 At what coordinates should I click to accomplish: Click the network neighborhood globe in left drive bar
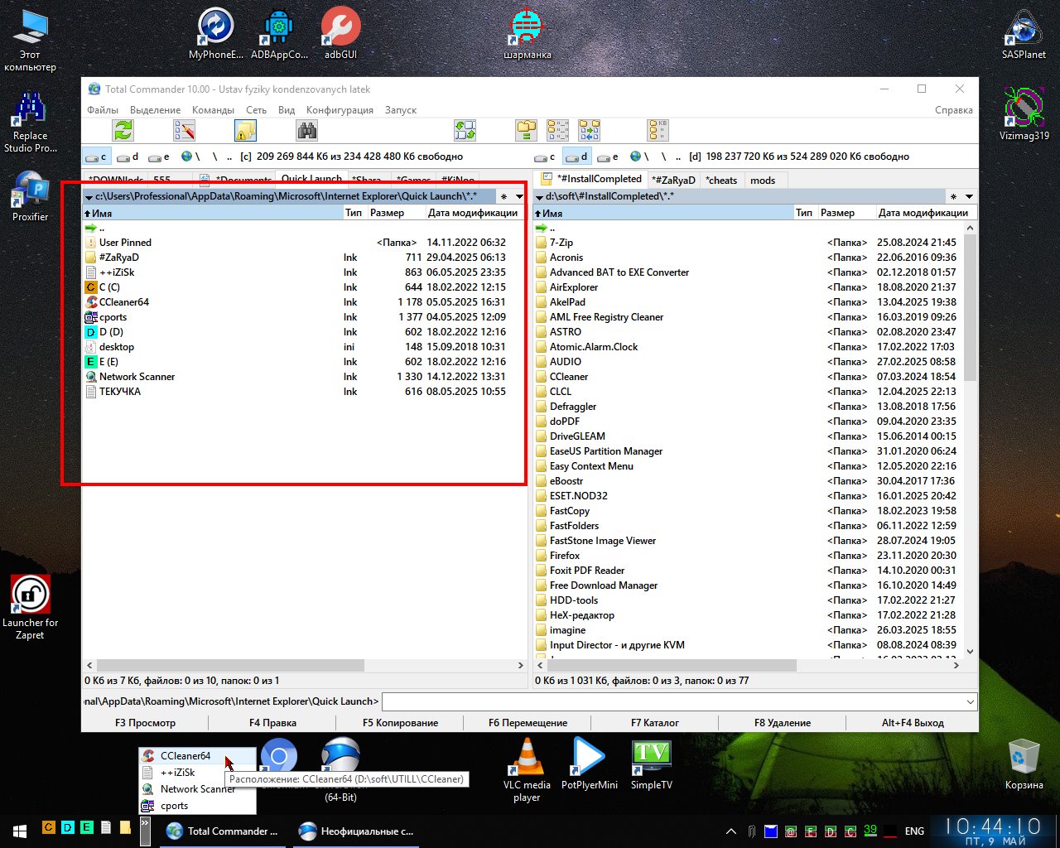(x=186, y=157)
